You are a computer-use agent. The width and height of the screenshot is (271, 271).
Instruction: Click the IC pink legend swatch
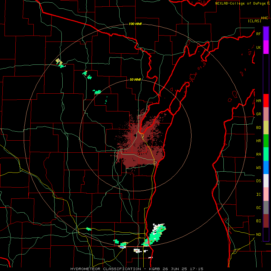point(266,194)
